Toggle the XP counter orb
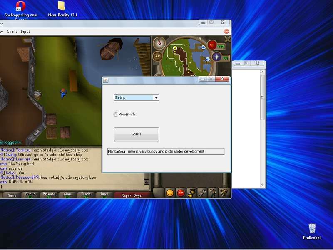This screenshot has width=333, height=250. [157, 56]
